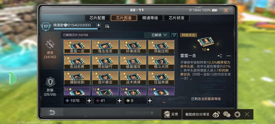Add more purple currency 41

point(119,101)
